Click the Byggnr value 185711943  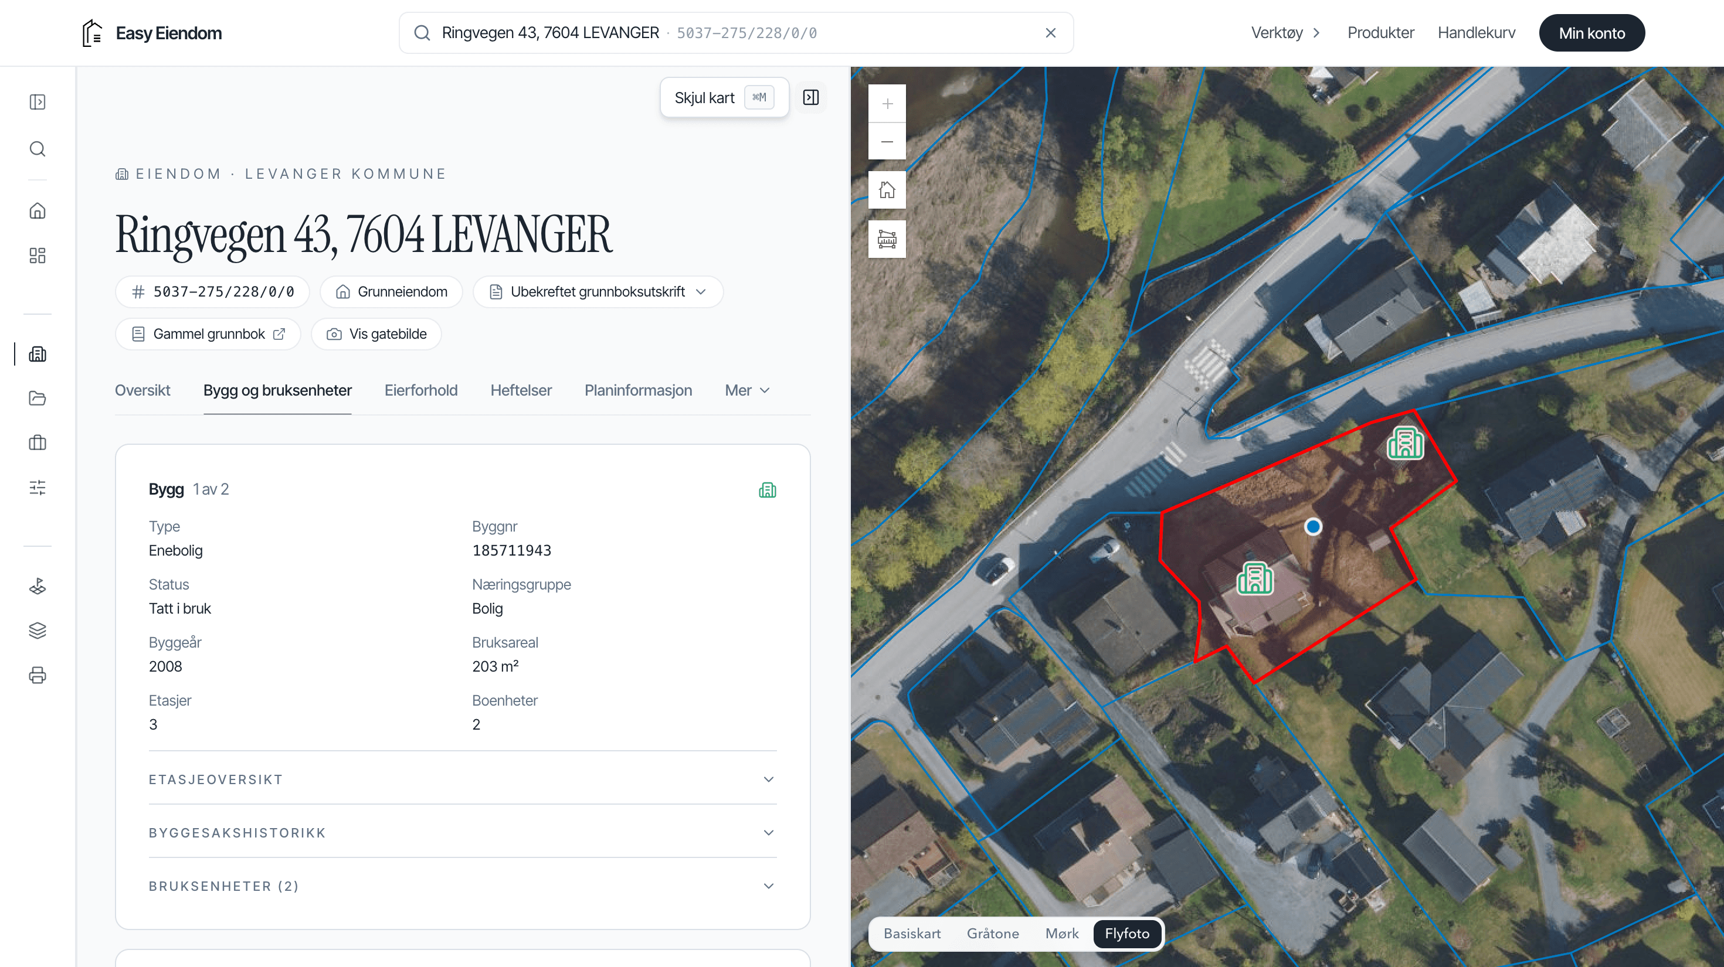(511, 550)
